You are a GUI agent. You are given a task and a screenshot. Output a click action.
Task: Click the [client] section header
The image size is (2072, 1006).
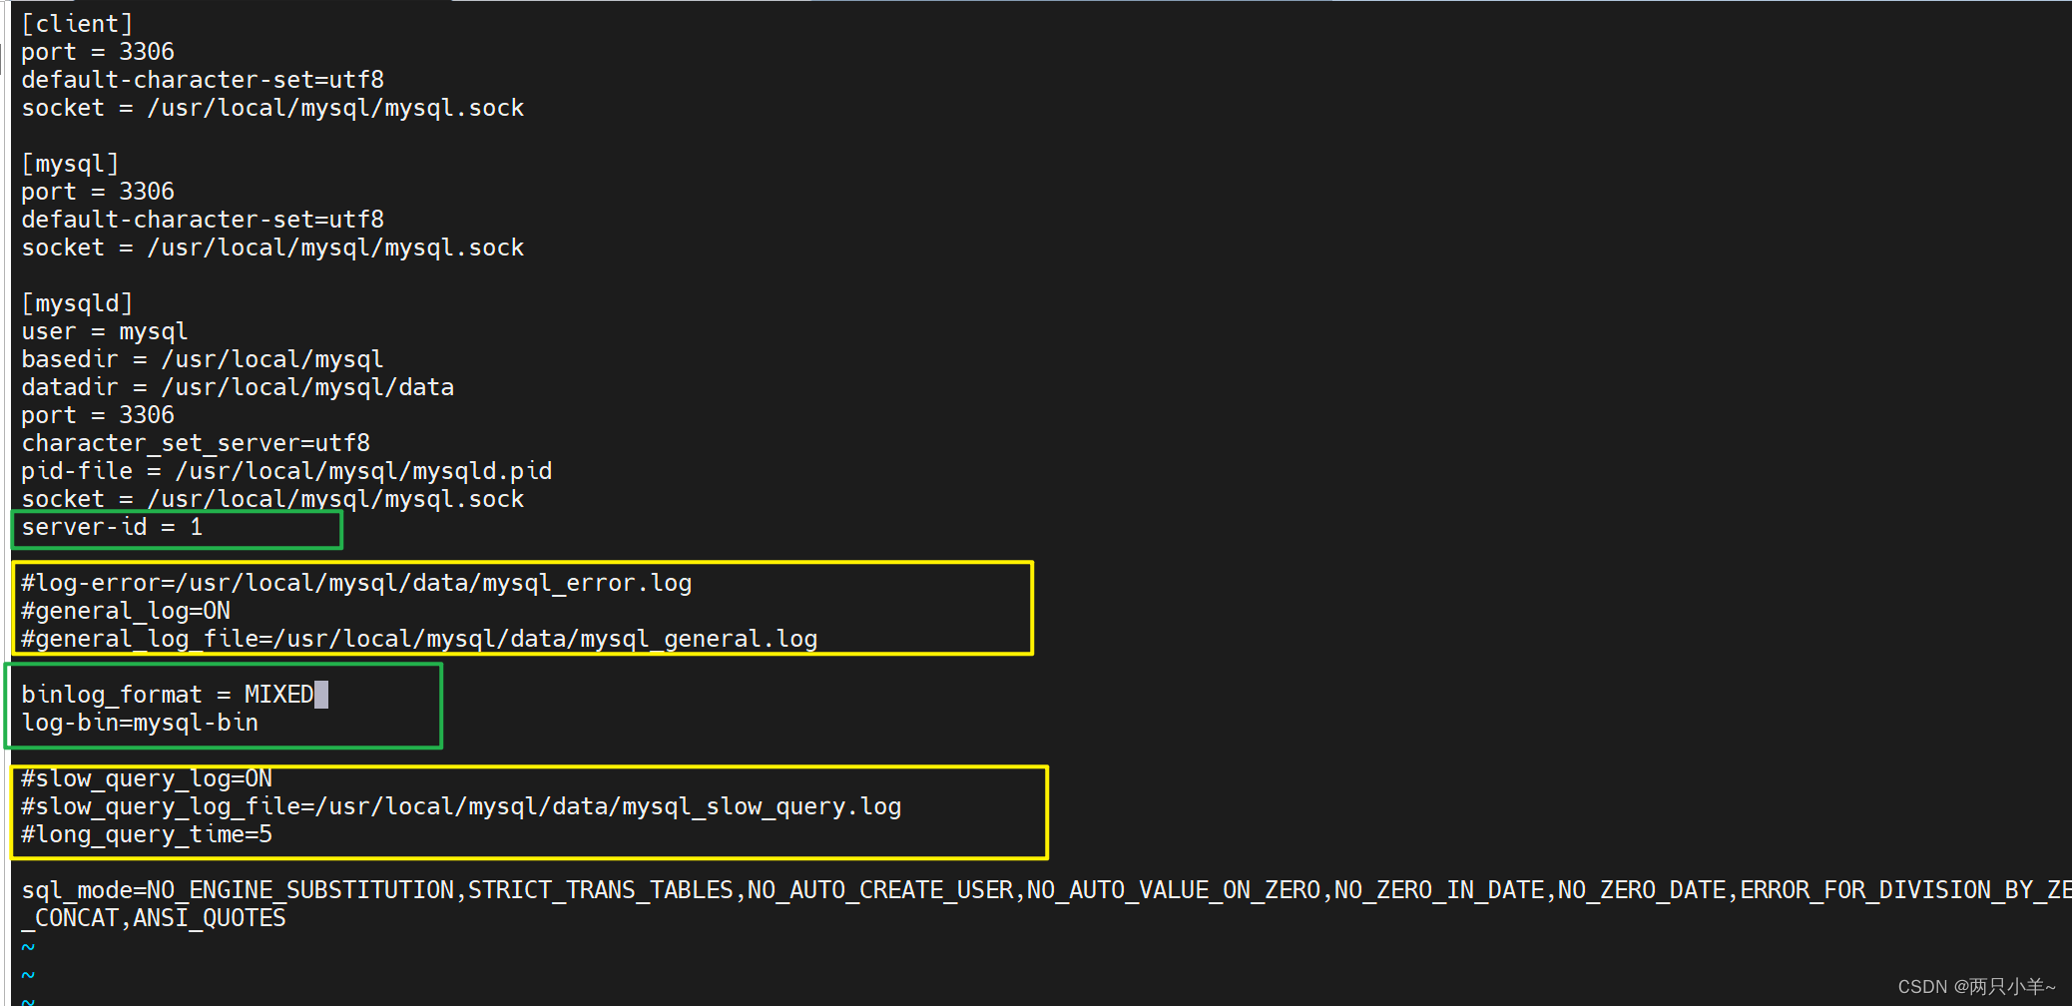click(x=77, y=24)
